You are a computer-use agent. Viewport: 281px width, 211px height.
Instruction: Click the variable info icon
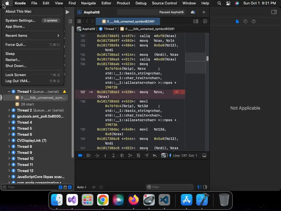click(101, 187)
